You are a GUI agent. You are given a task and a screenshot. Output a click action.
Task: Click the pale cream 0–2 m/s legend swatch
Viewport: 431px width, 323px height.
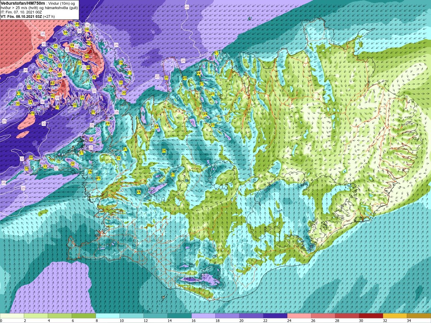point(12,316)
